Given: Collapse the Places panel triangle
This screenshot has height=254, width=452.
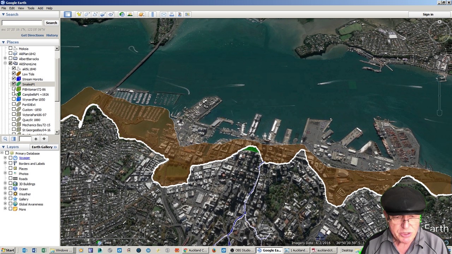Looking at the screenshot, I should click(3, 42).
